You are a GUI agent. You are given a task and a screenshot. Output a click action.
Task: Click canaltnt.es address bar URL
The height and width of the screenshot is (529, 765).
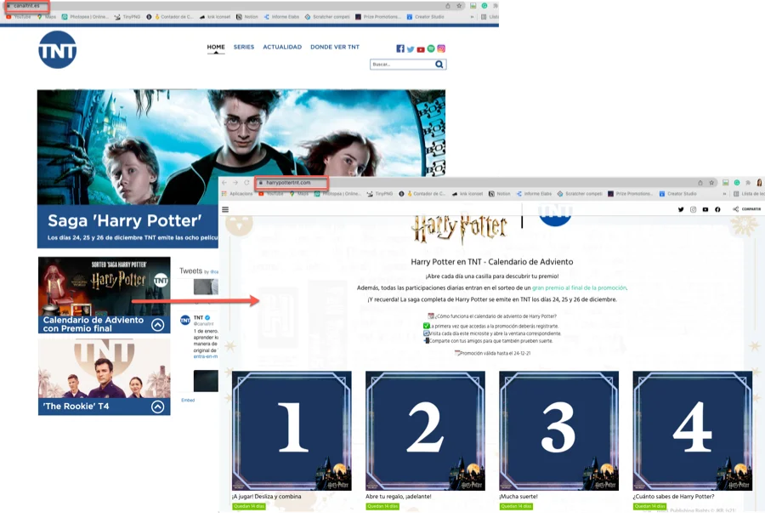tap(27, 6)
